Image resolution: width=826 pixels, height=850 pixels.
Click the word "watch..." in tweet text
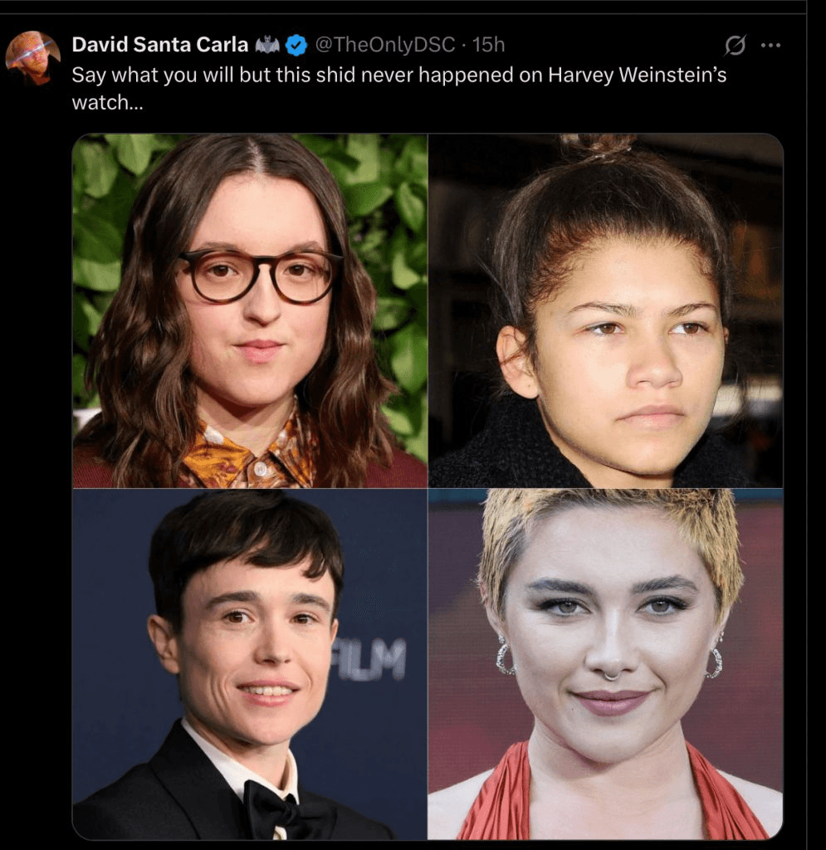[x=107, y=102]
